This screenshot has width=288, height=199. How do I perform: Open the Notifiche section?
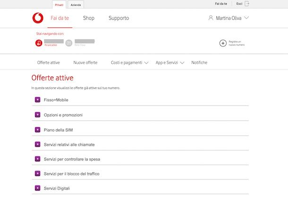point(199,63)
